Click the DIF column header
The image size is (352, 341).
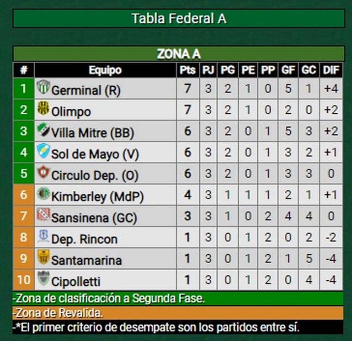331,70
